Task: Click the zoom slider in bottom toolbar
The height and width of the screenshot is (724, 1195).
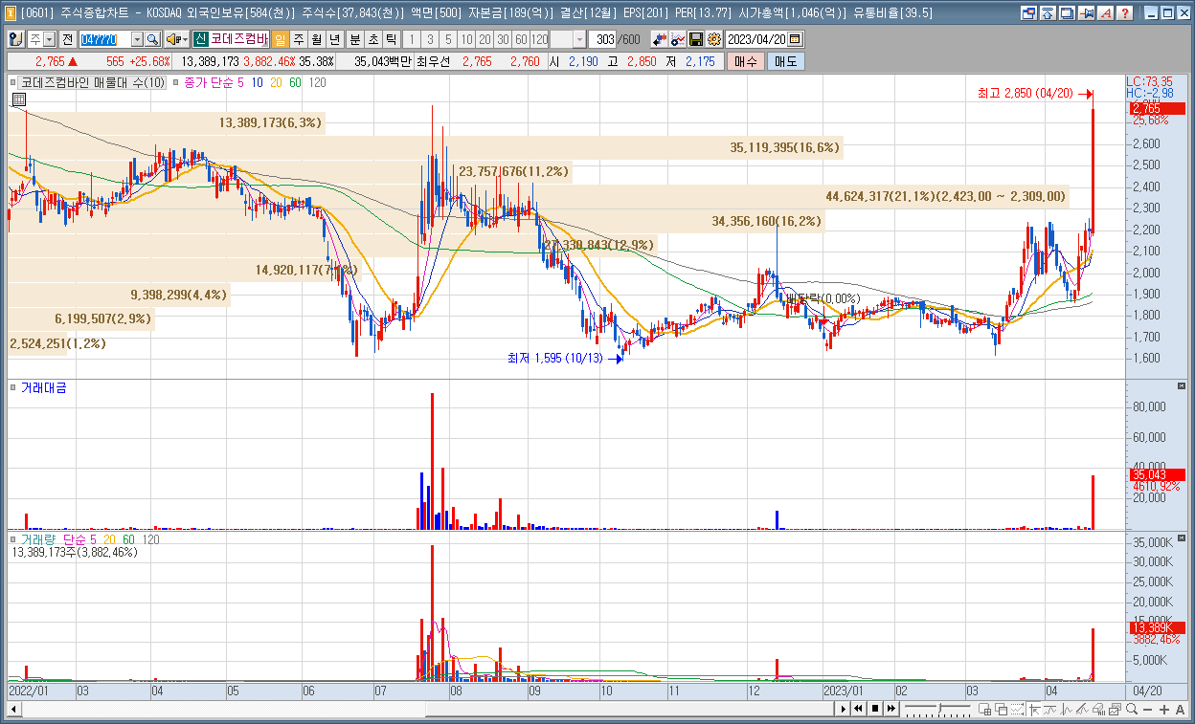Action: pos(939,709)
